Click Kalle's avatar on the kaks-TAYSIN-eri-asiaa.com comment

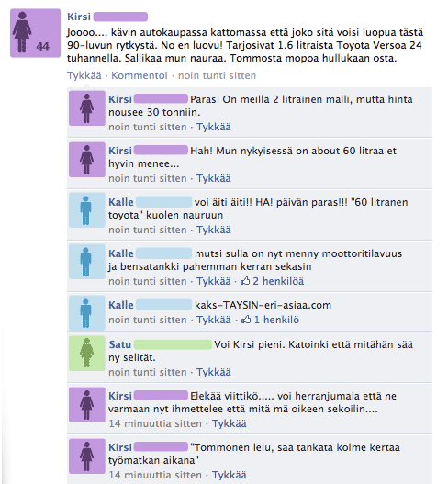coord(87,313)
